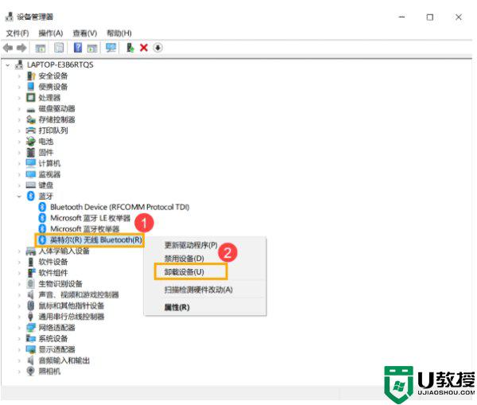Expand the 监视器 category
Viewport: 477px width, 405px height.
click(x=19, y=174)
